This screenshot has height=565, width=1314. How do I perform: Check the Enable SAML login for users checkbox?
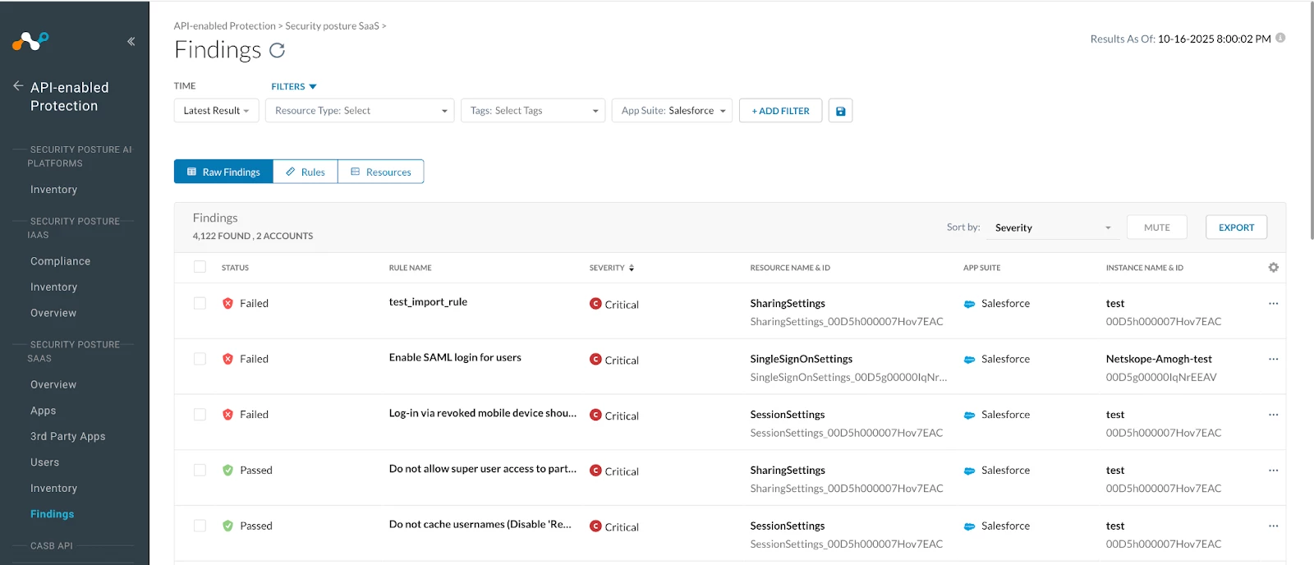[200, 359]
